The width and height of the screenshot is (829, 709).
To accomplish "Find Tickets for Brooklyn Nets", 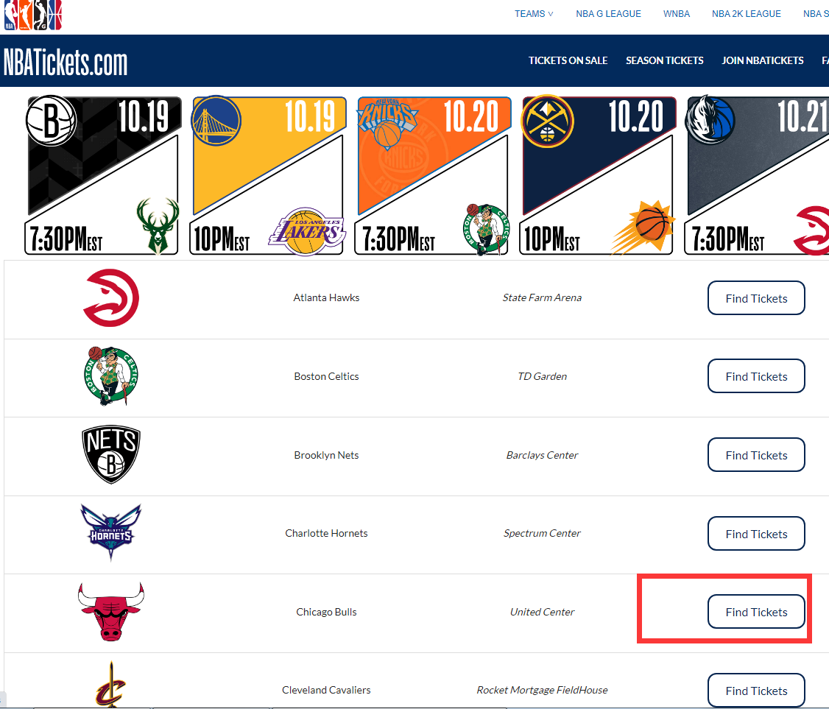I will pyautogui.click(x=756, y=455).
